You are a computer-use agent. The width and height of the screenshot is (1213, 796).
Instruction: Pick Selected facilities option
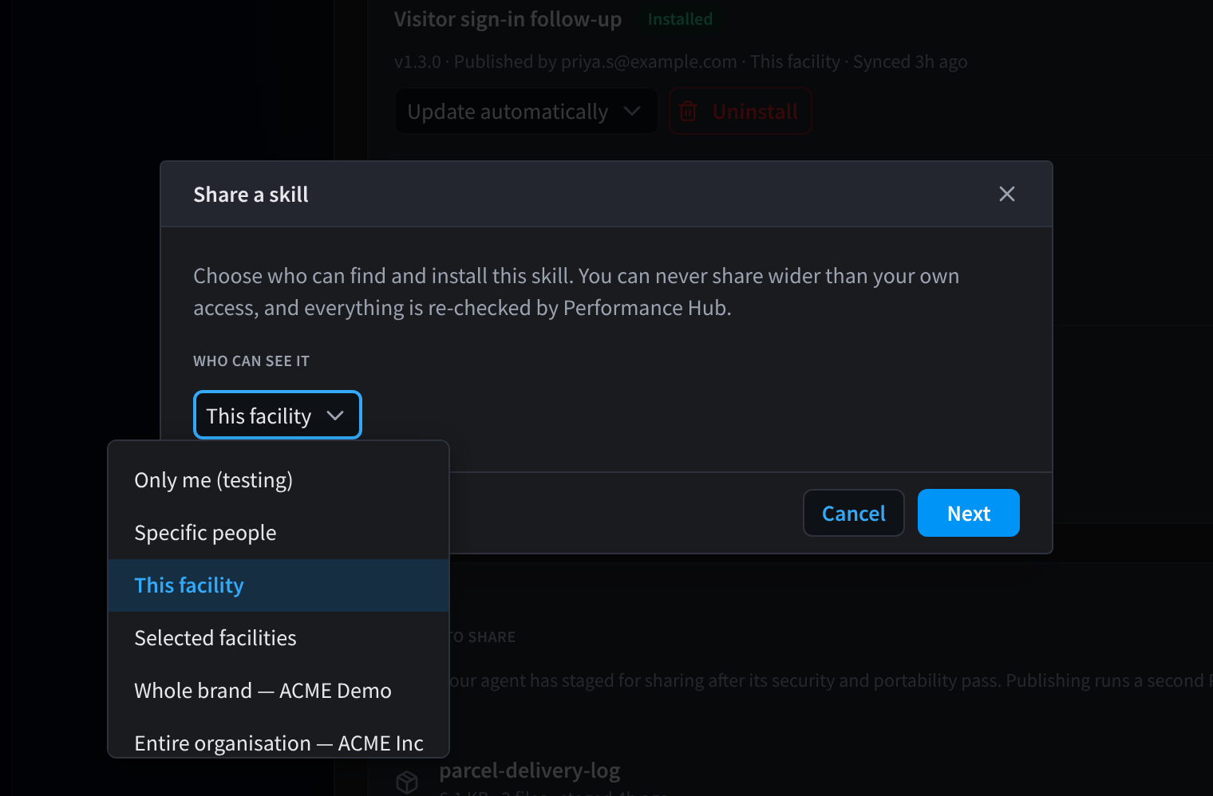pyautogui.click(x=279, y=638)
